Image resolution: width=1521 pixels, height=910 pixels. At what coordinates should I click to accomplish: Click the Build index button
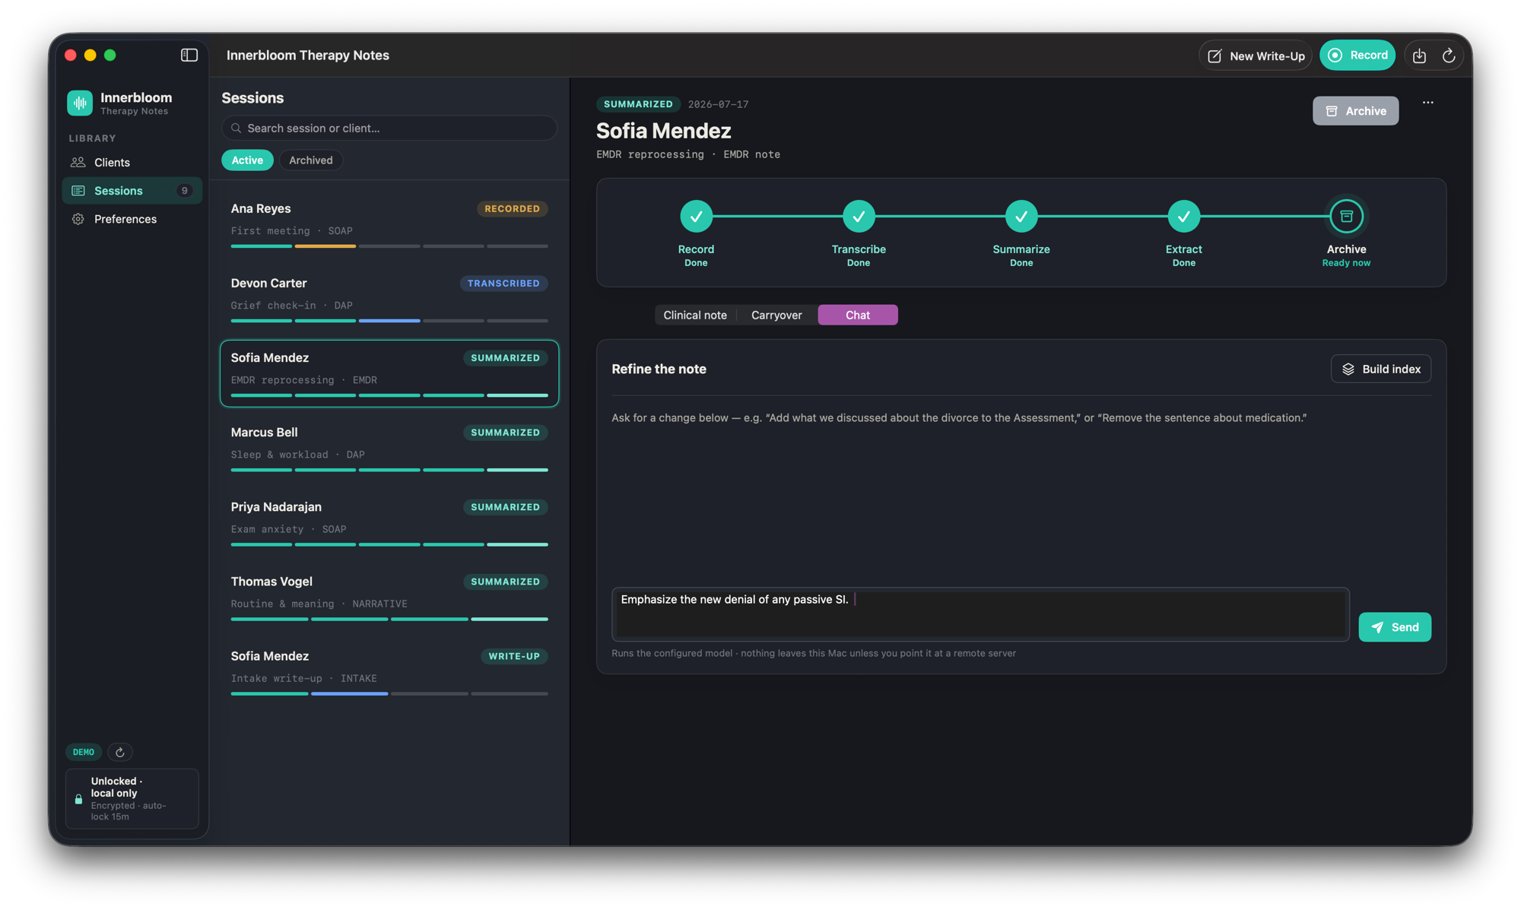tap(1381, 369)
